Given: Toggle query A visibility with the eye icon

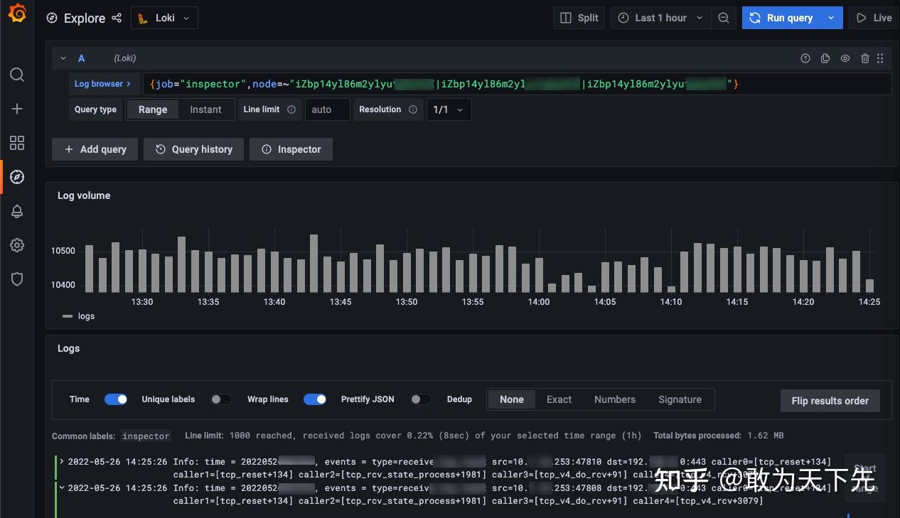Looking at the screenshot, I should 845,58.
